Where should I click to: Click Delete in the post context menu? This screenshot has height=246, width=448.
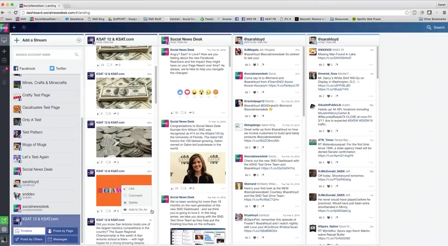click(136, 202)
